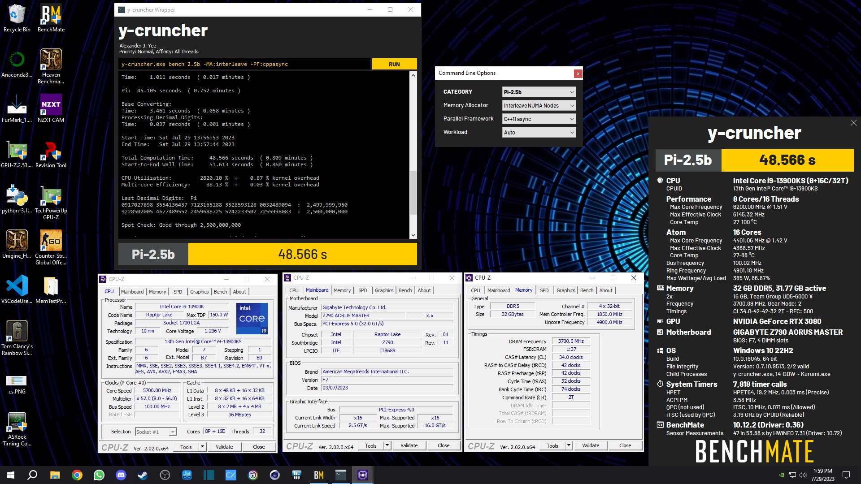Open FurMark desktop shortcut

tap(17, 108)
